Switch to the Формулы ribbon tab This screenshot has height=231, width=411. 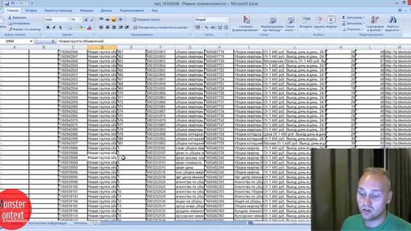click(x=86, y=10)
